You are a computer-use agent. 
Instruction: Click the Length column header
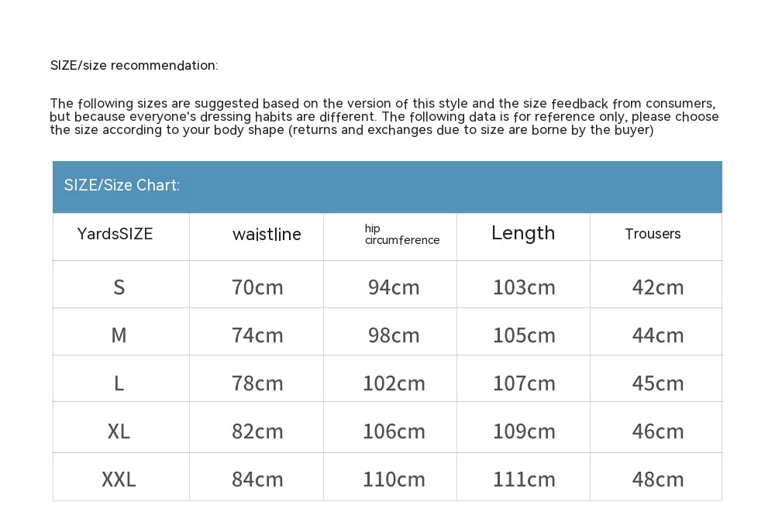coord(523,233)
